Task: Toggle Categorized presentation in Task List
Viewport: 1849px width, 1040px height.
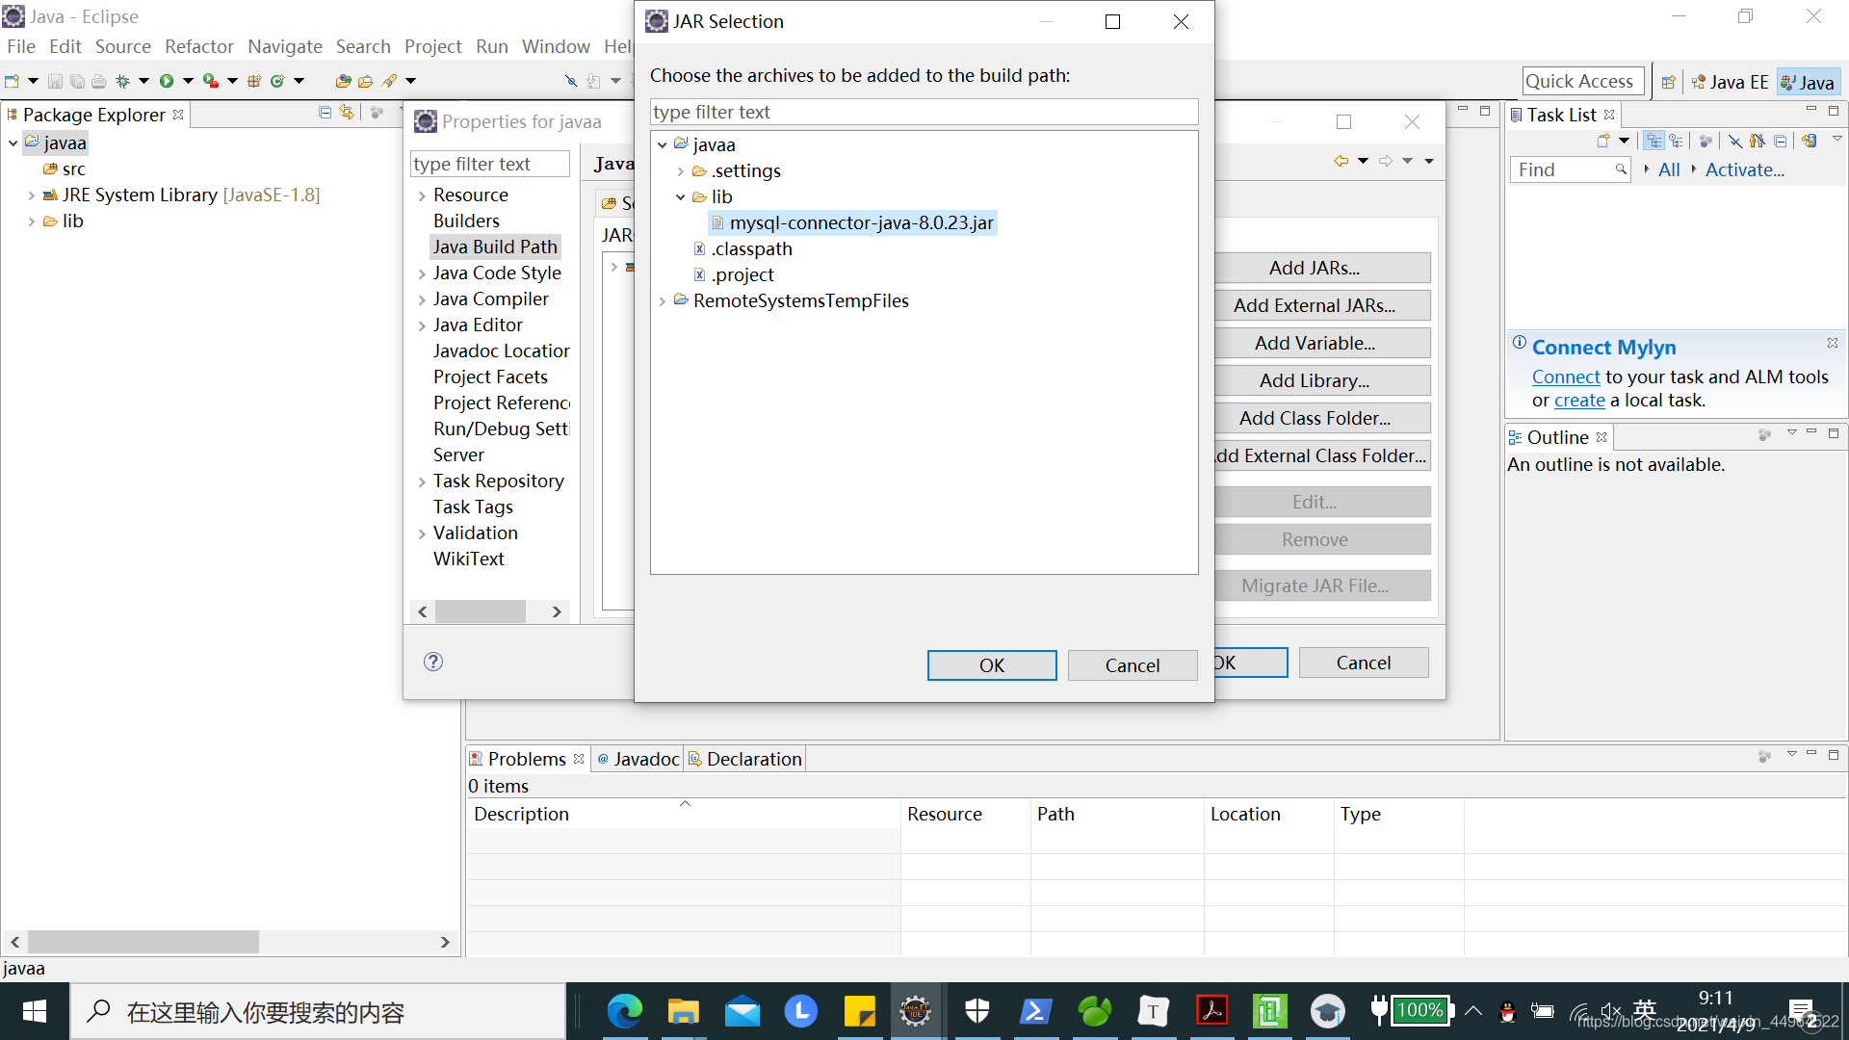Action: [x=1654, y=141]
